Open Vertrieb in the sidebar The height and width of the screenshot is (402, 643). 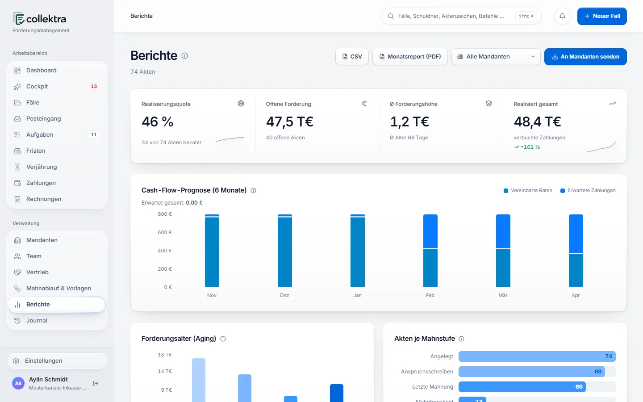tap(57, 272)
